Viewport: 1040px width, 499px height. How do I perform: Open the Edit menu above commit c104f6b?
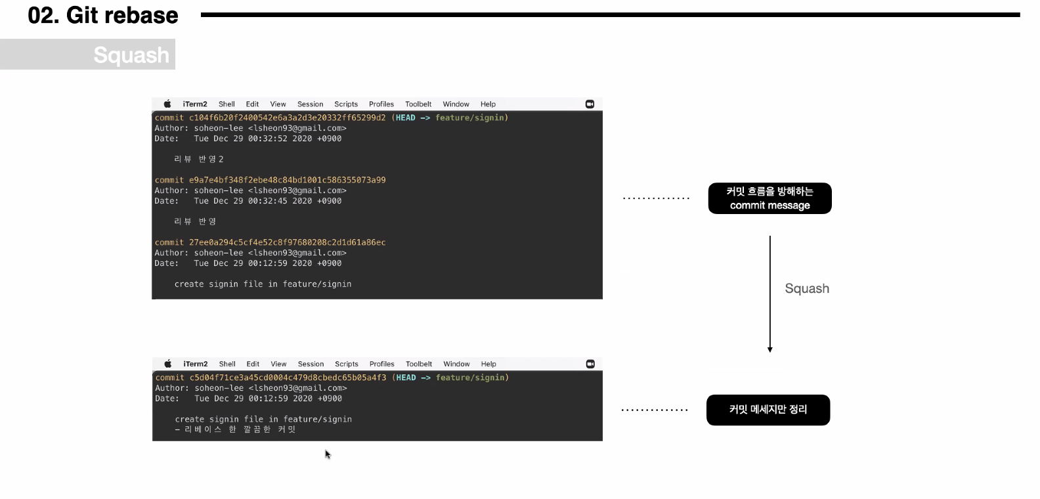pos(252,104)
